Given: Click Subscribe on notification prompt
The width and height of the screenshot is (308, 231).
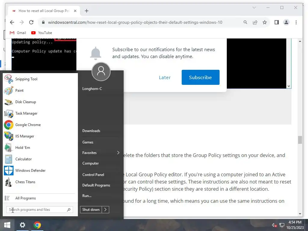Looking at the screenshot, I should point(200,77).
